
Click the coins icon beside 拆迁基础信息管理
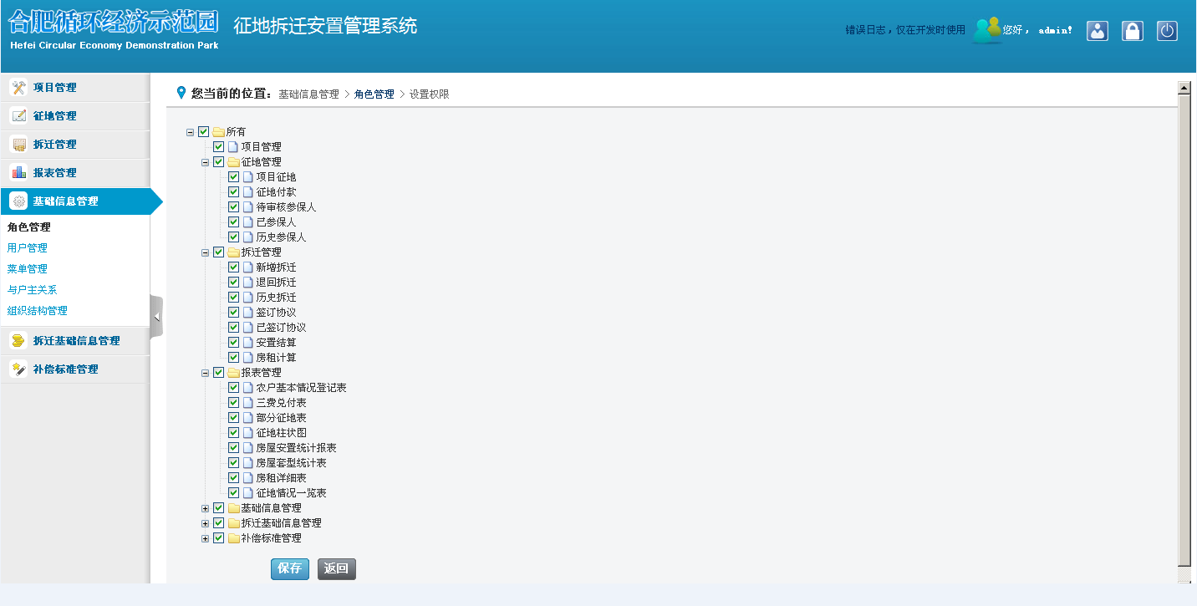[x=18, y=341]
